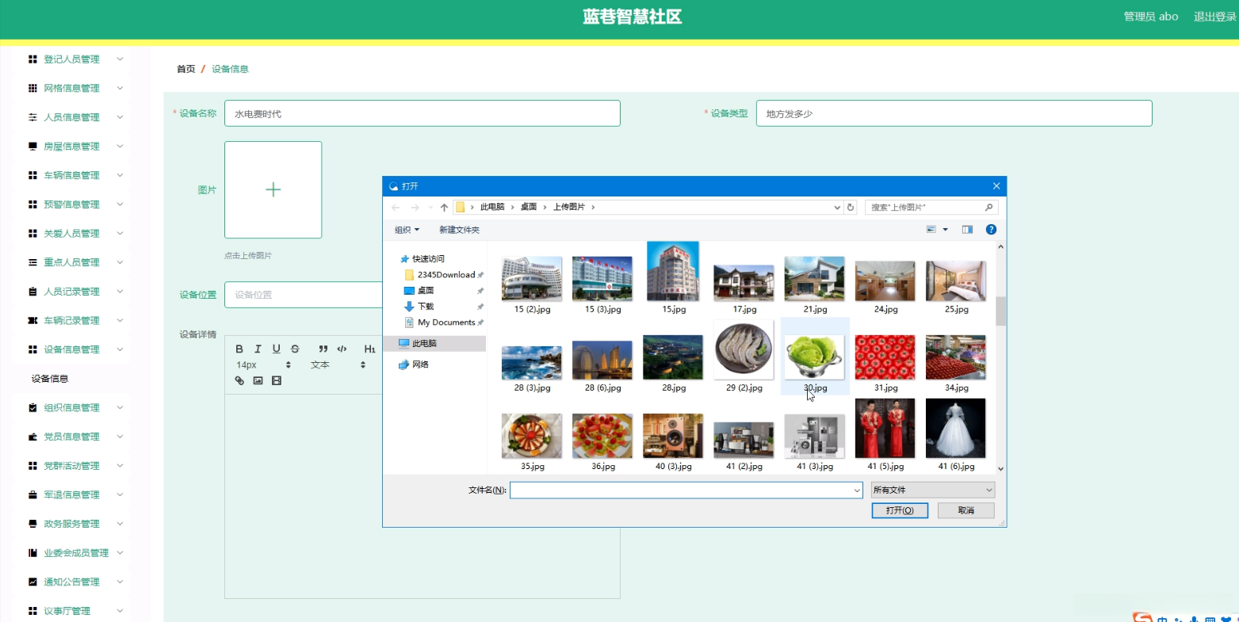
Task: Click the image upload plus box
Action: tap(273, 190)
